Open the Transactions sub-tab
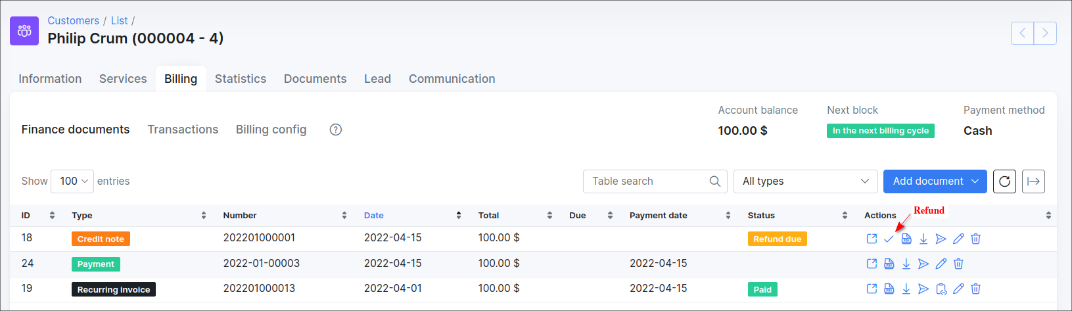 pos(183,130)
